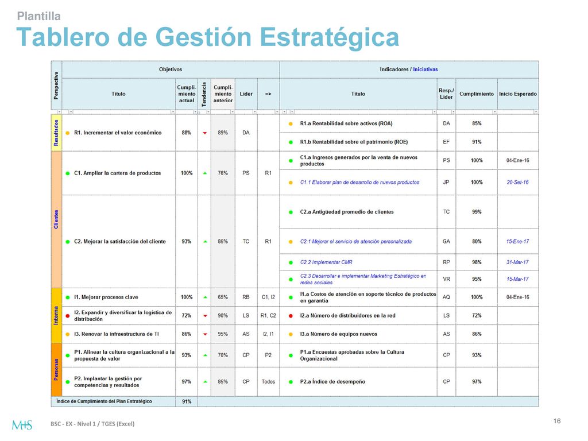Screen dimensions: 588x441
Task: Click the 'Tablero de Gestión Estratégica' slide title
Action: [208, 37]
